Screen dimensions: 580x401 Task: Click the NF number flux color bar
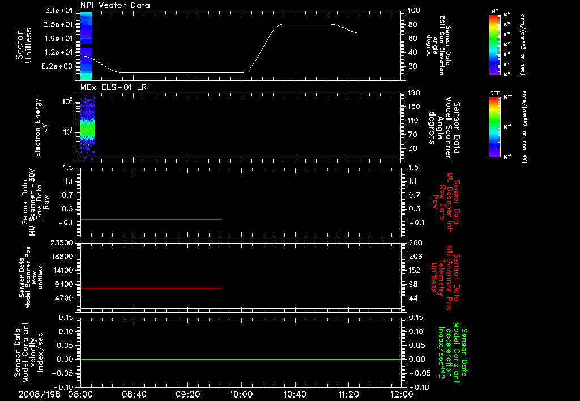pos(494,45)
